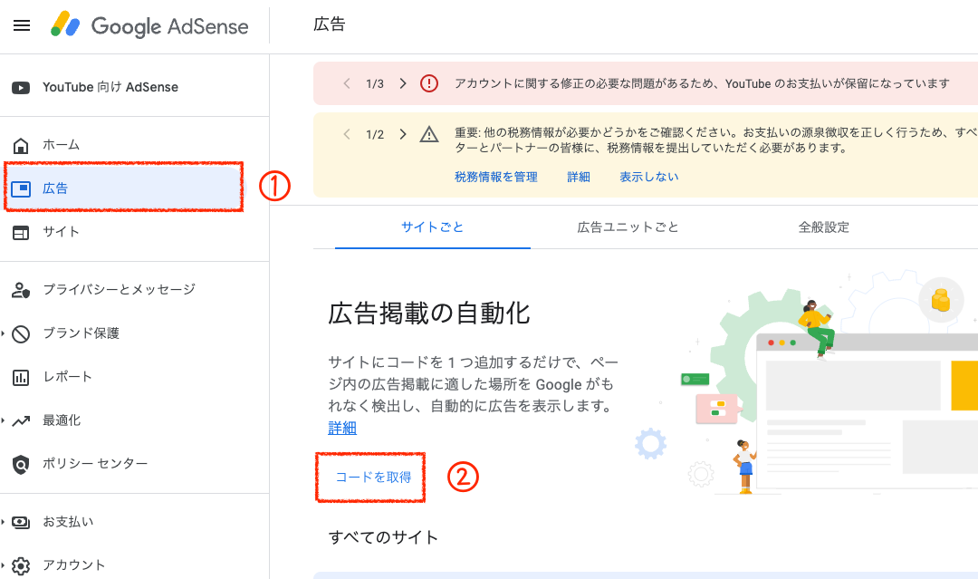Click the レポート chart icon
Screen dimensions: 978x579
21,378
